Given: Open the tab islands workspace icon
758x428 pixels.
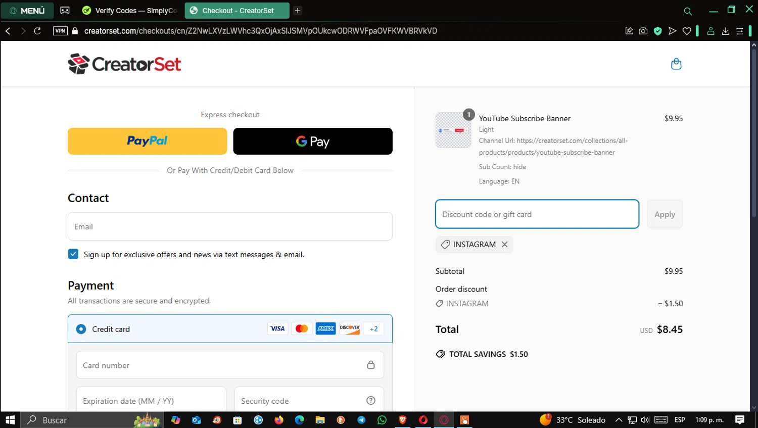Looking at the screenshot, I should click(65, 10).
